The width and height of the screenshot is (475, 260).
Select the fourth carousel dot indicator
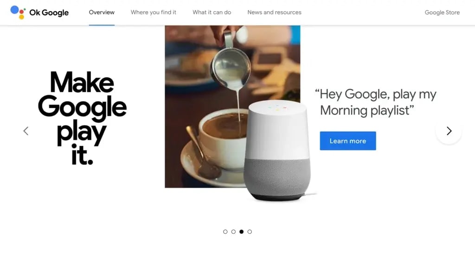250,232
